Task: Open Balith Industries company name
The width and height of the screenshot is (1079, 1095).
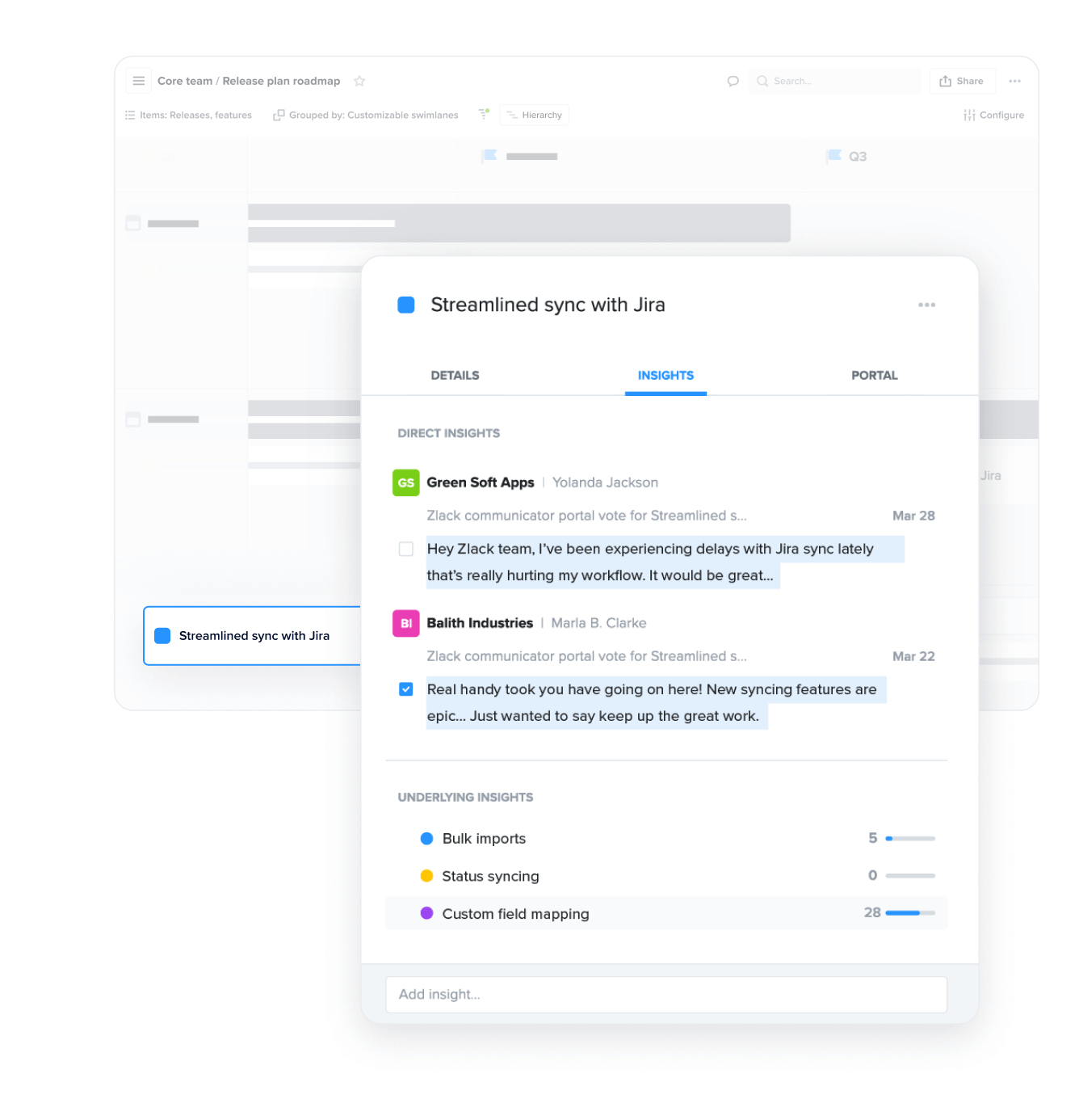Action: pos(480,623)
